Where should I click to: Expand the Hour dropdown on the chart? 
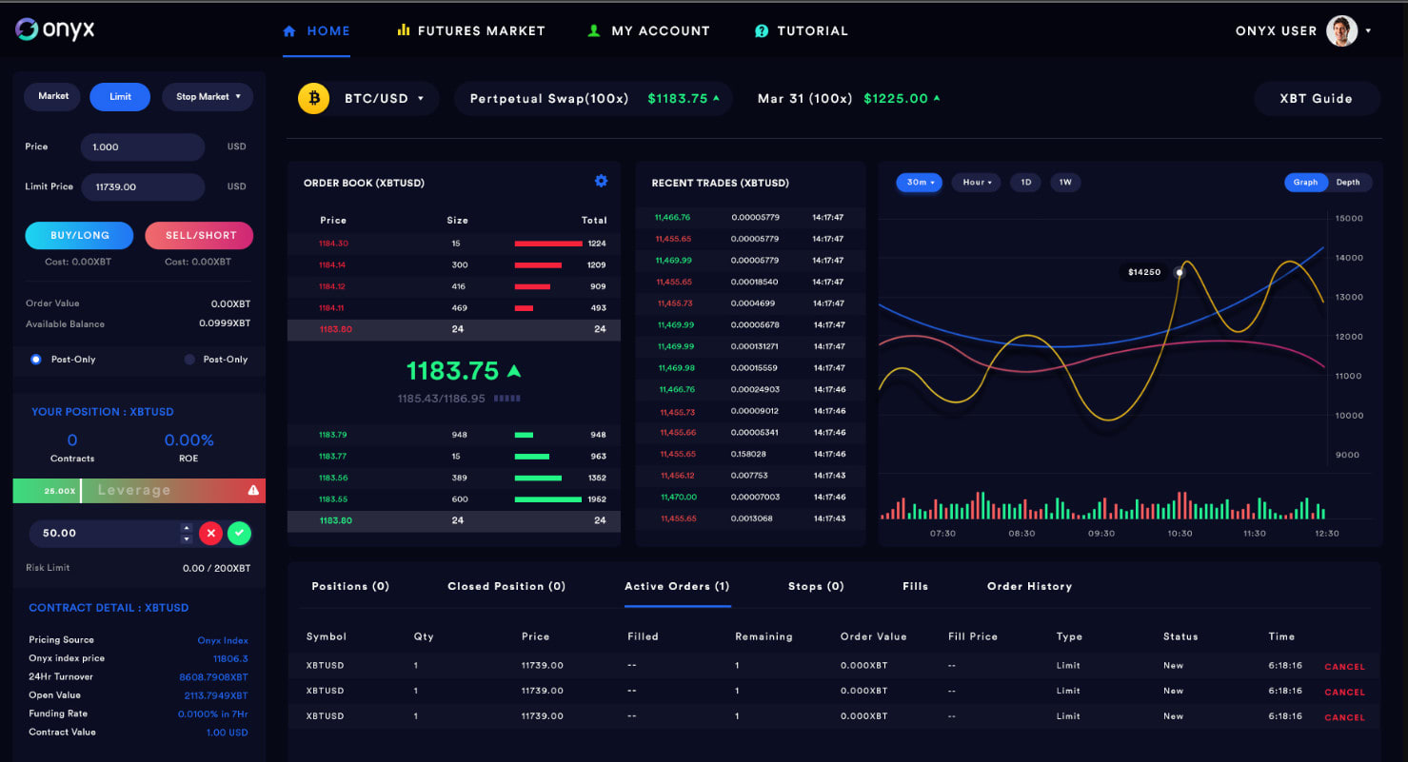[975, 182]
